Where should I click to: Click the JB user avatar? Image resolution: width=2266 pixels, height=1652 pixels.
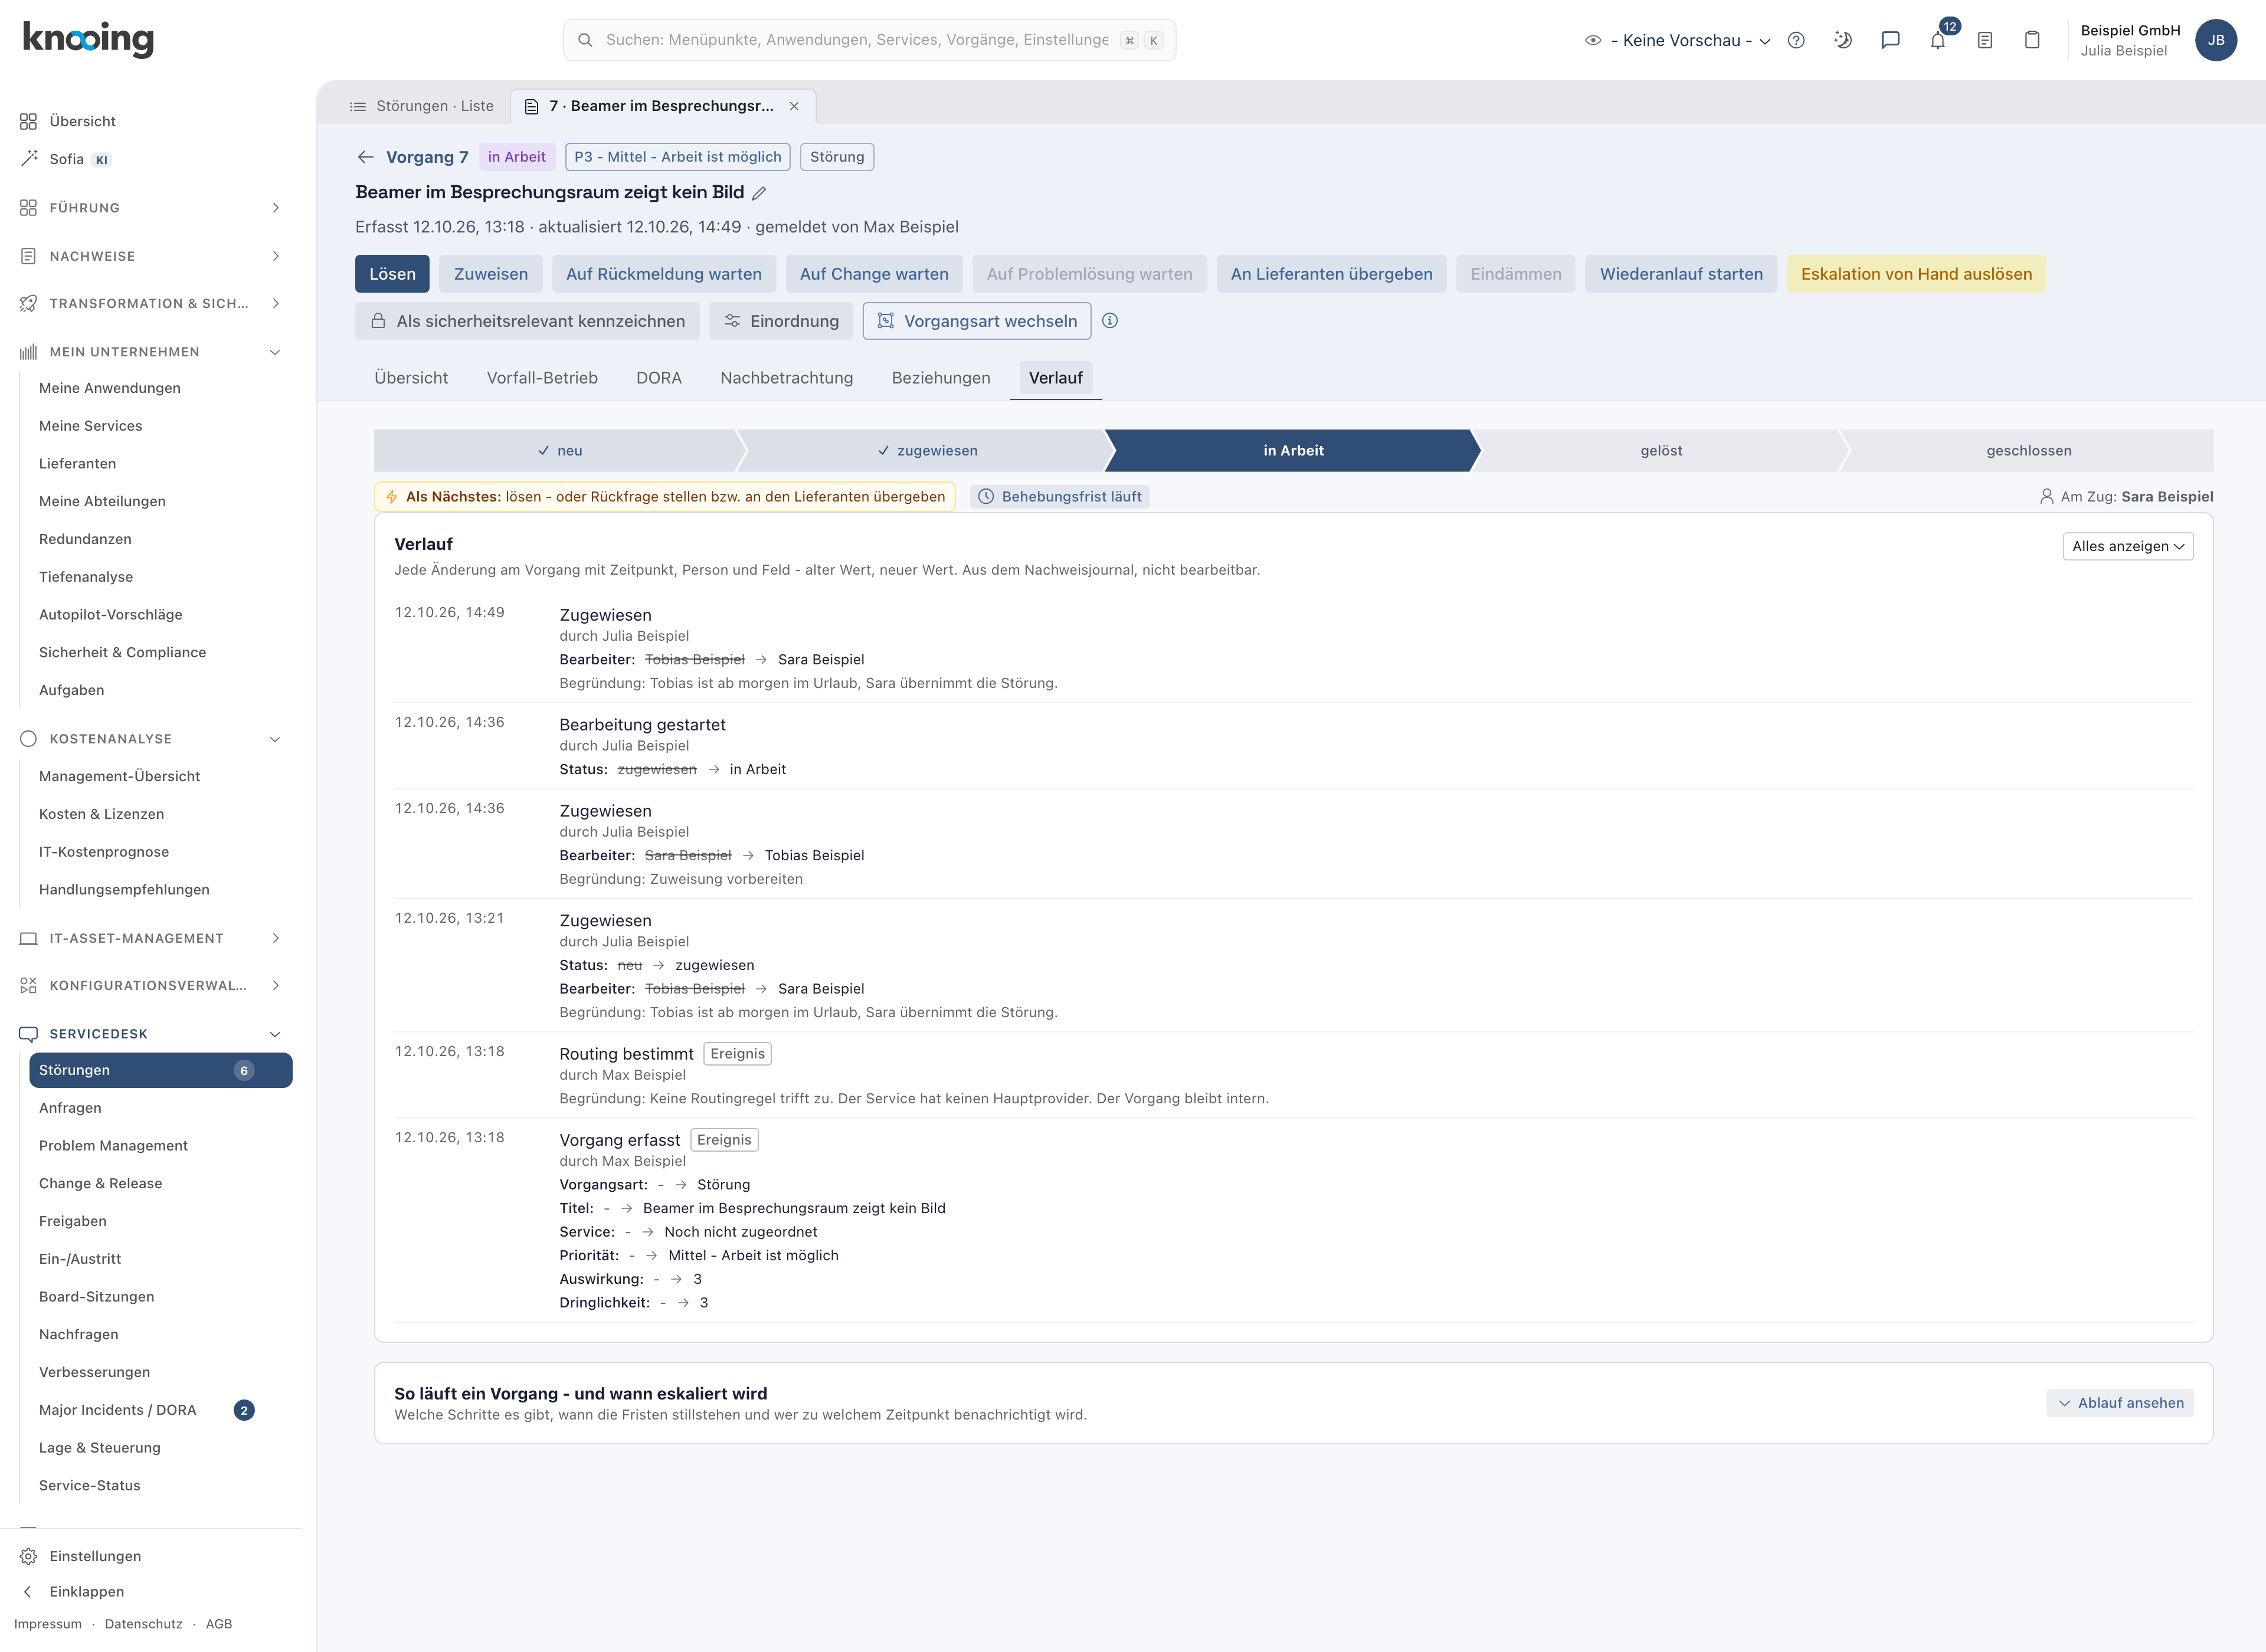point(2216,40)
